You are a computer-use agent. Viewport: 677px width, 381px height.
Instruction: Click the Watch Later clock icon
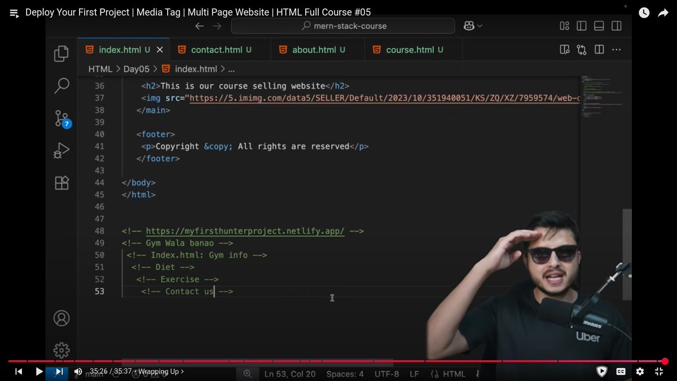[x=644, y=12]
